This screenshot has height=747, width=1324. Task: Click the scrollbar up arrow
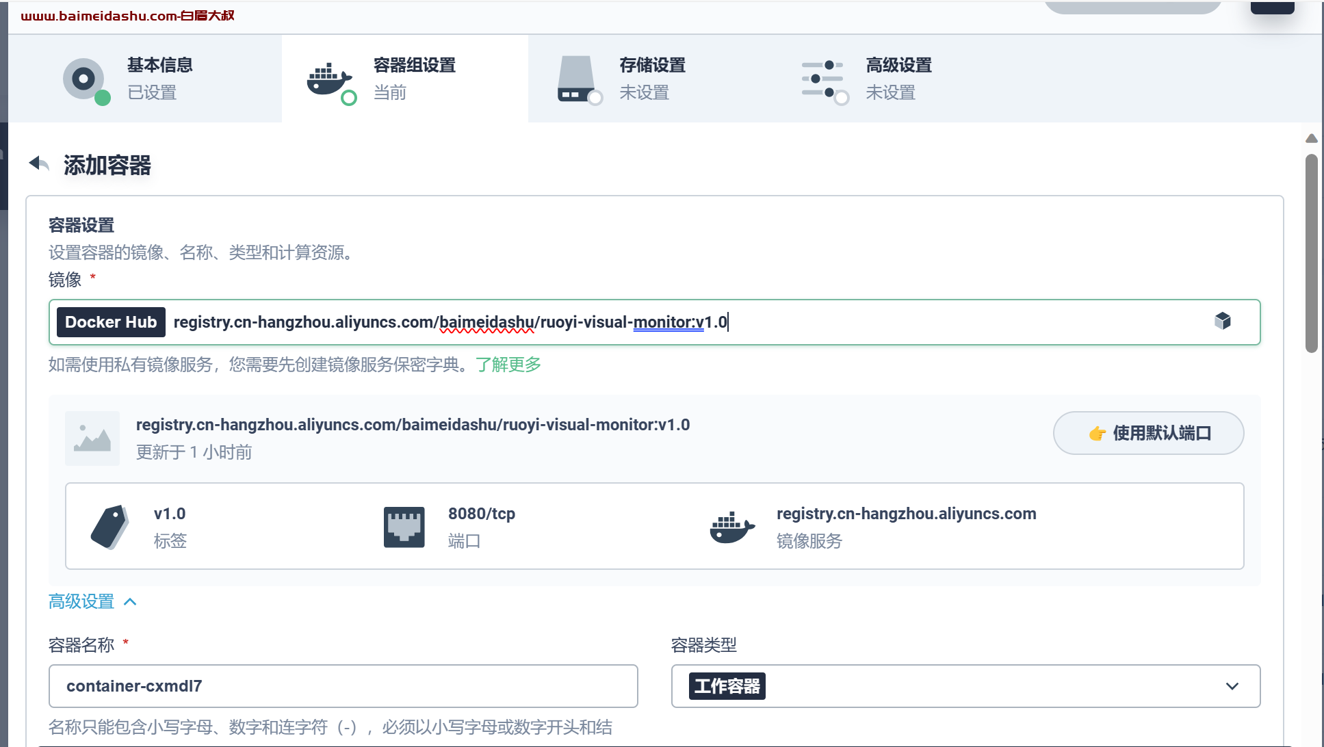(1312, 138)
